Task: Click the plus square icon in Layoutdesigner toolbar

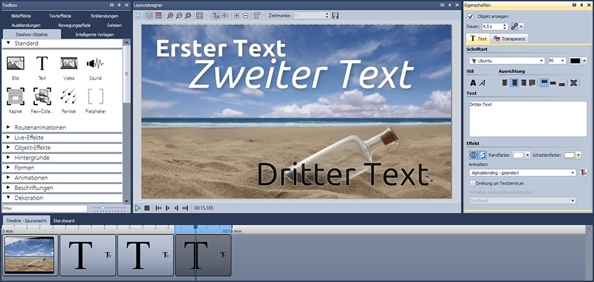Action: [237, 16]
